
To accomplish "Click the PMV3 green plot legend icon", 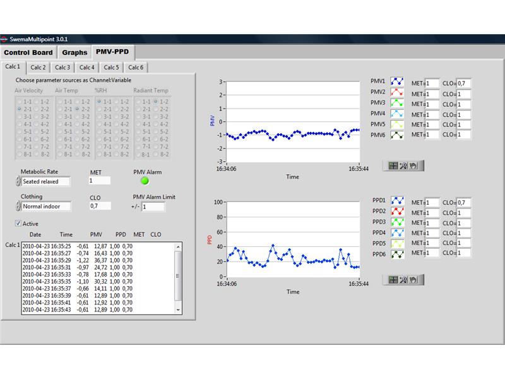I will pos(397,103).
